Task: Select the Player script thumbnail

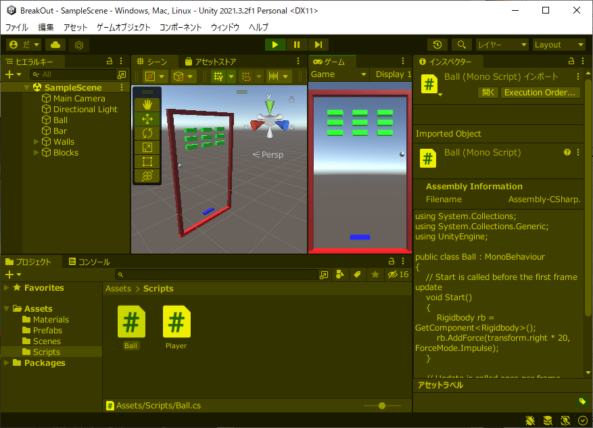Action: (x=176, y=321)
